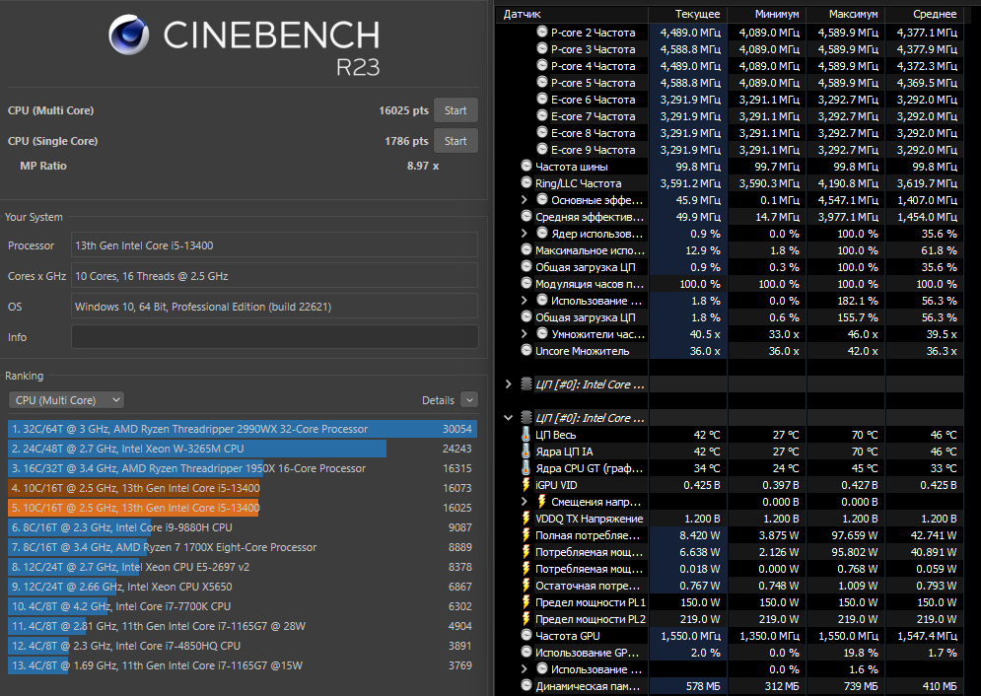
Task: Expand the collapsed ЦП [#0]: Intel Core section
Action: (508, 383)
